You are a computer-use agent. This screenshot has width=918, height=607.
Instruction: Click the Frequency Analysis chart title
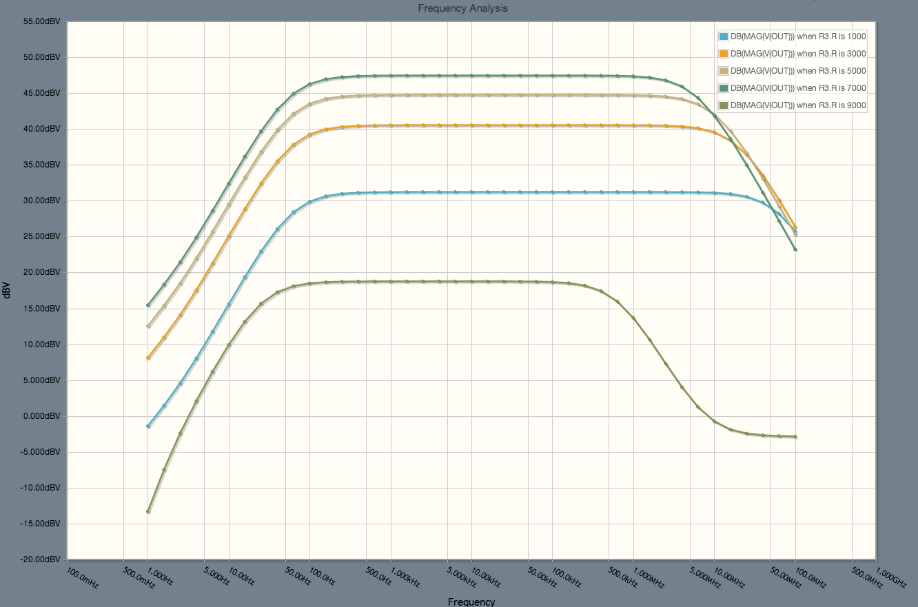462,8
